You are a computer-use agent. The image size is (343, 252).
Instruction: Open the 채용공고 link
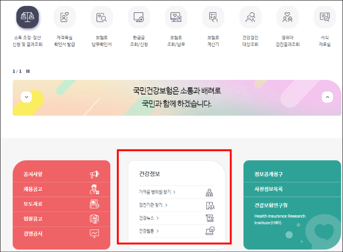pos(33,189)
